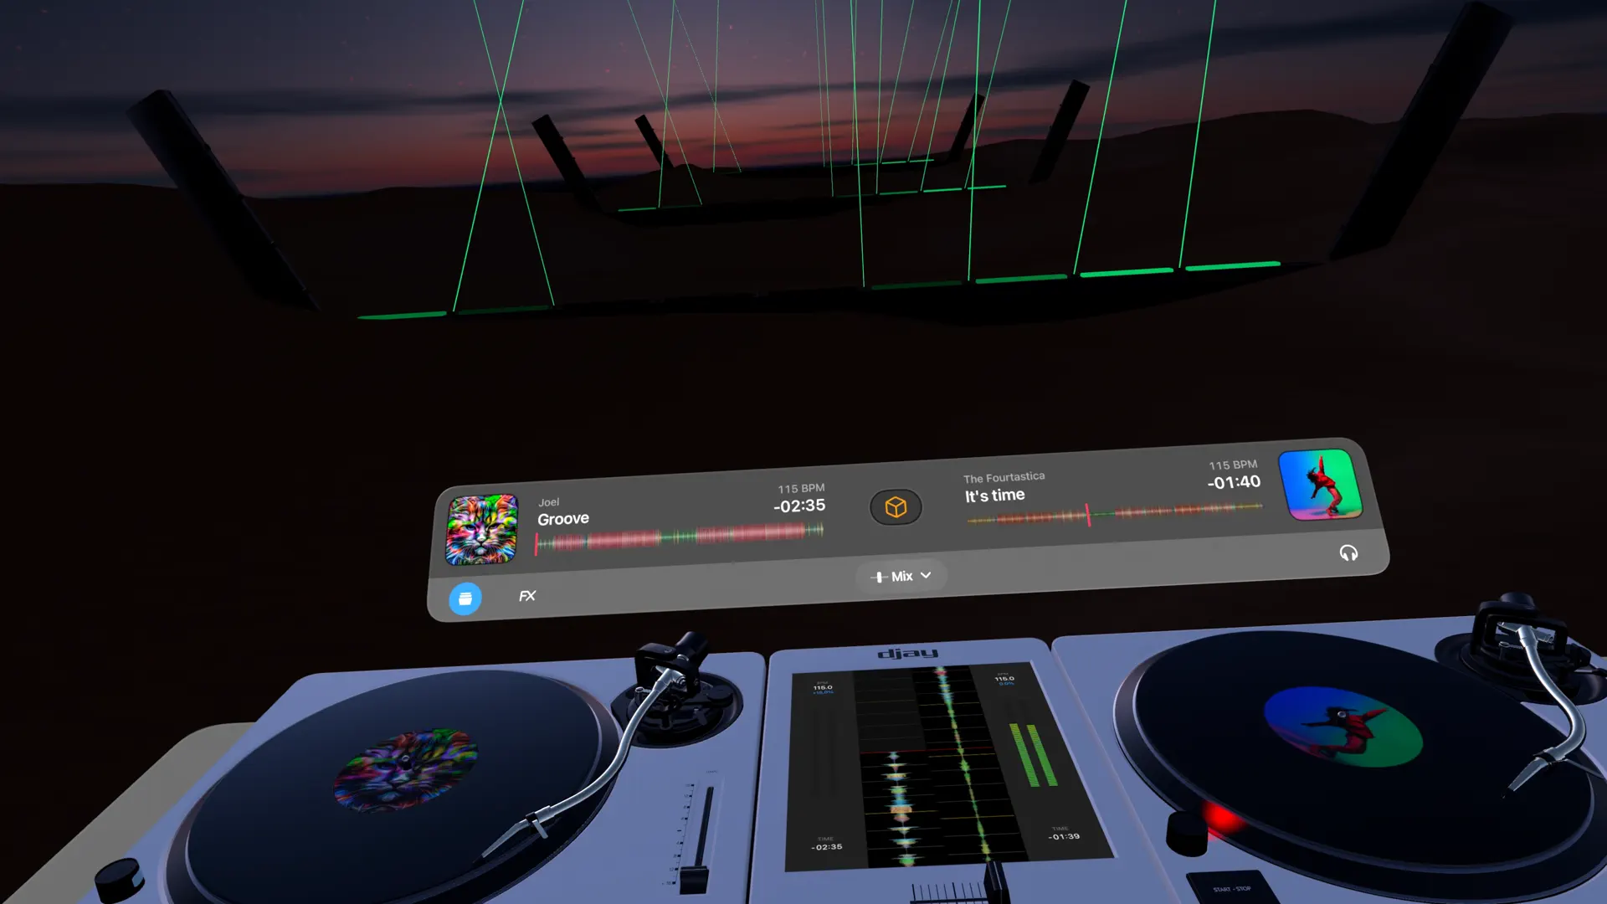Image resolution: width=1607 pixels, height=904 pixels.
Task: Select the orange cube environment icon
Action: click(896, 507)
